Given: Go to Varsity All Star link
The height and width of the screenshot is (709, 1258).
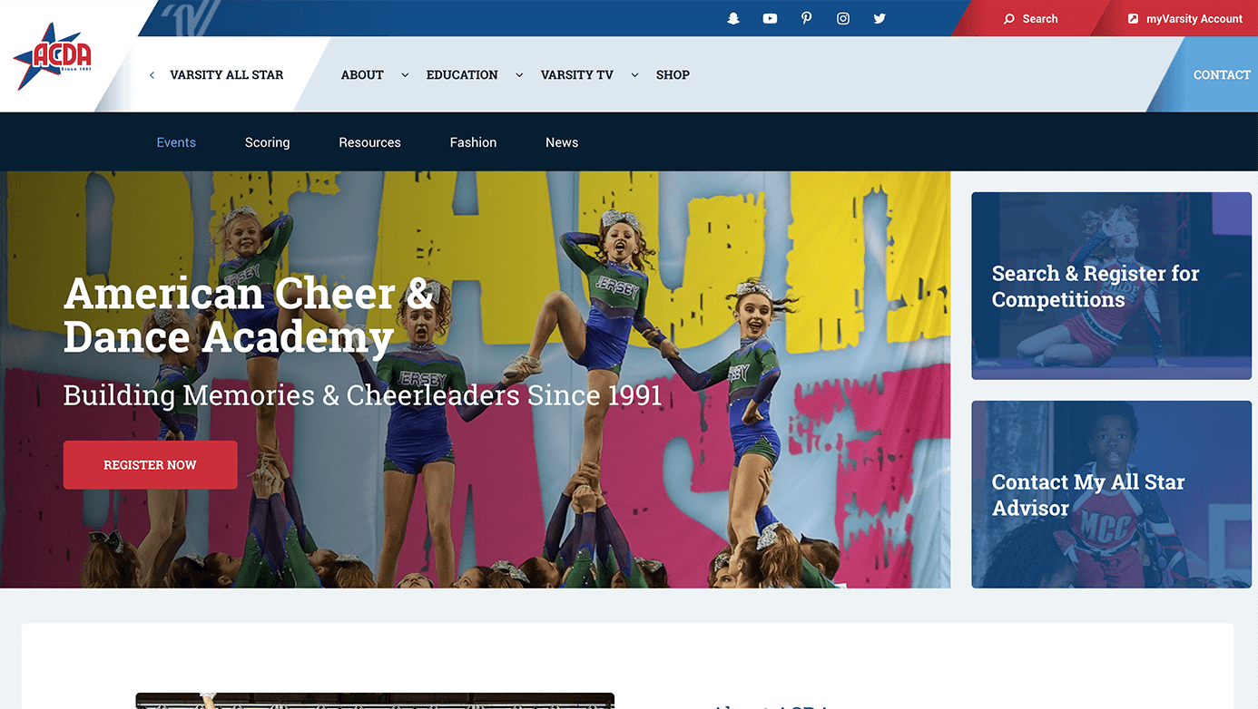Looking at the screenshot, I should tap(227, 75).
